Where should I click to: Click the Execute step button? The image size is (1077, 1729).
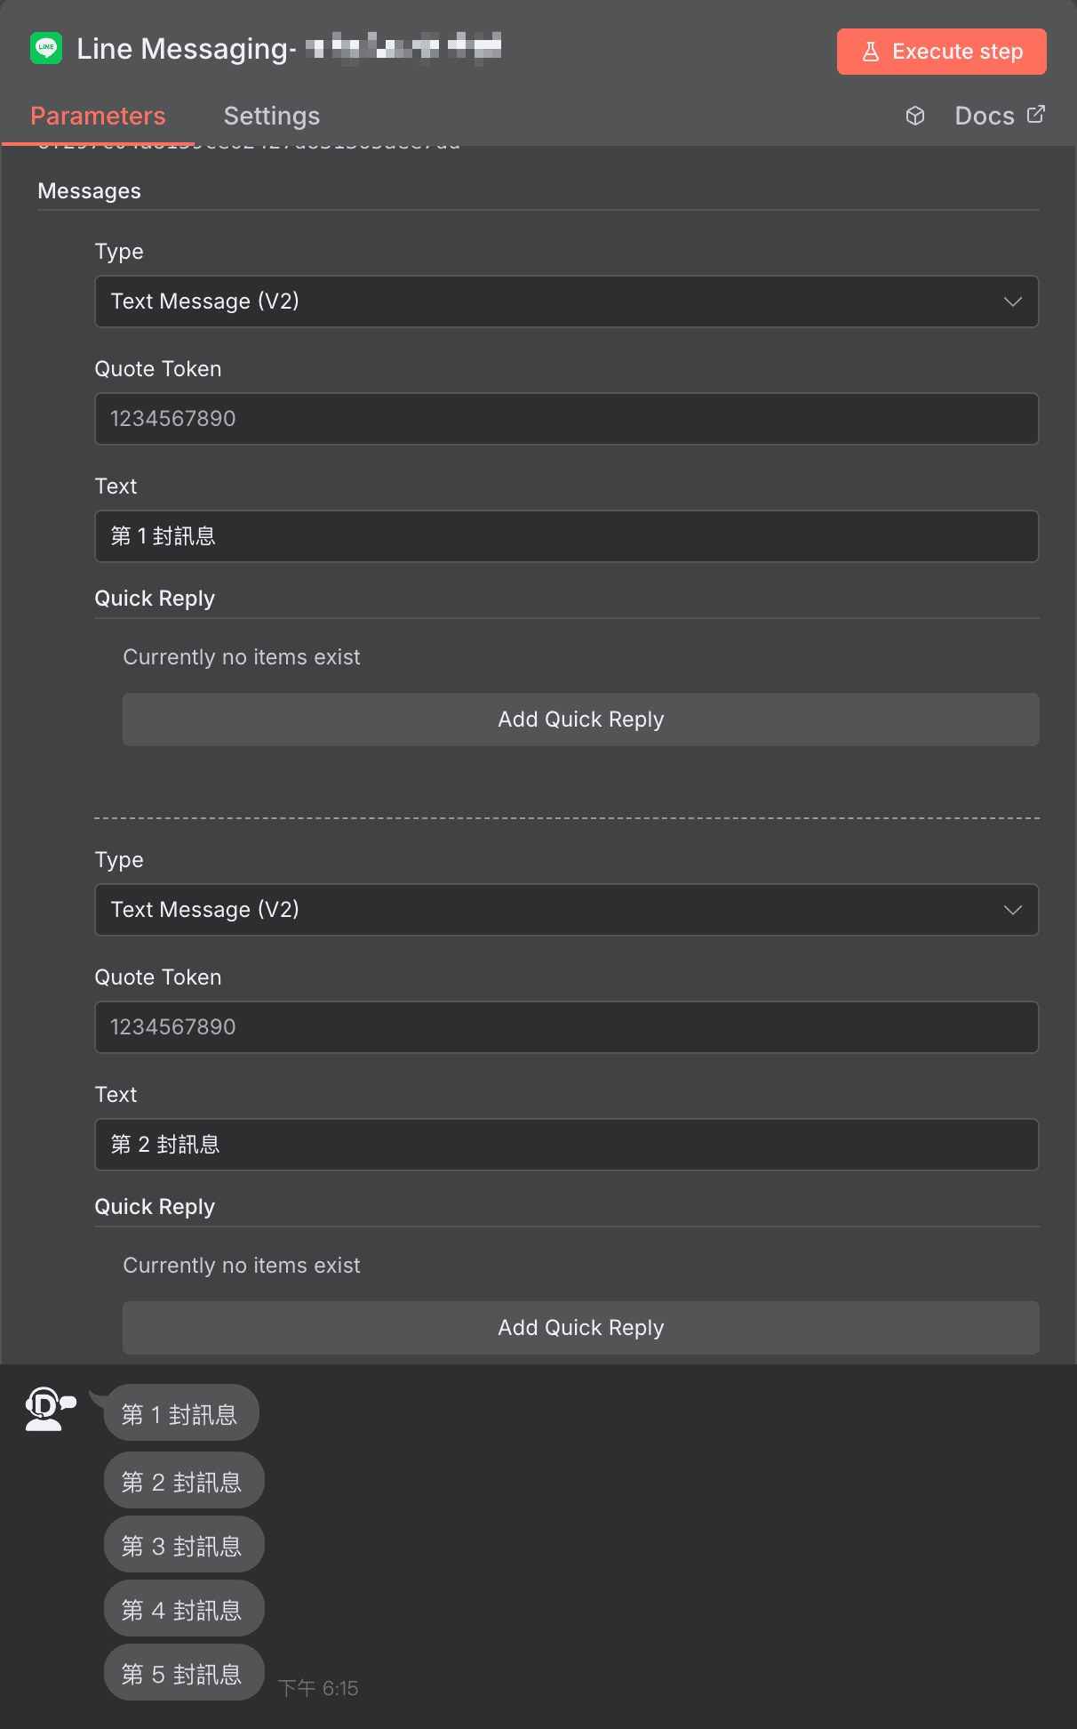941,51
